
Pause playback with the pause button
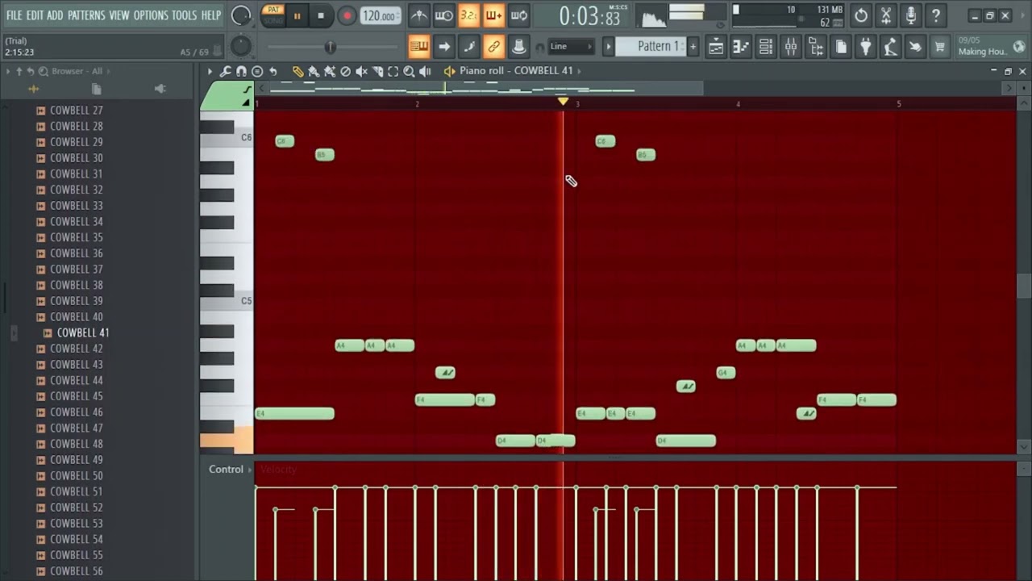tap(297, 15)
